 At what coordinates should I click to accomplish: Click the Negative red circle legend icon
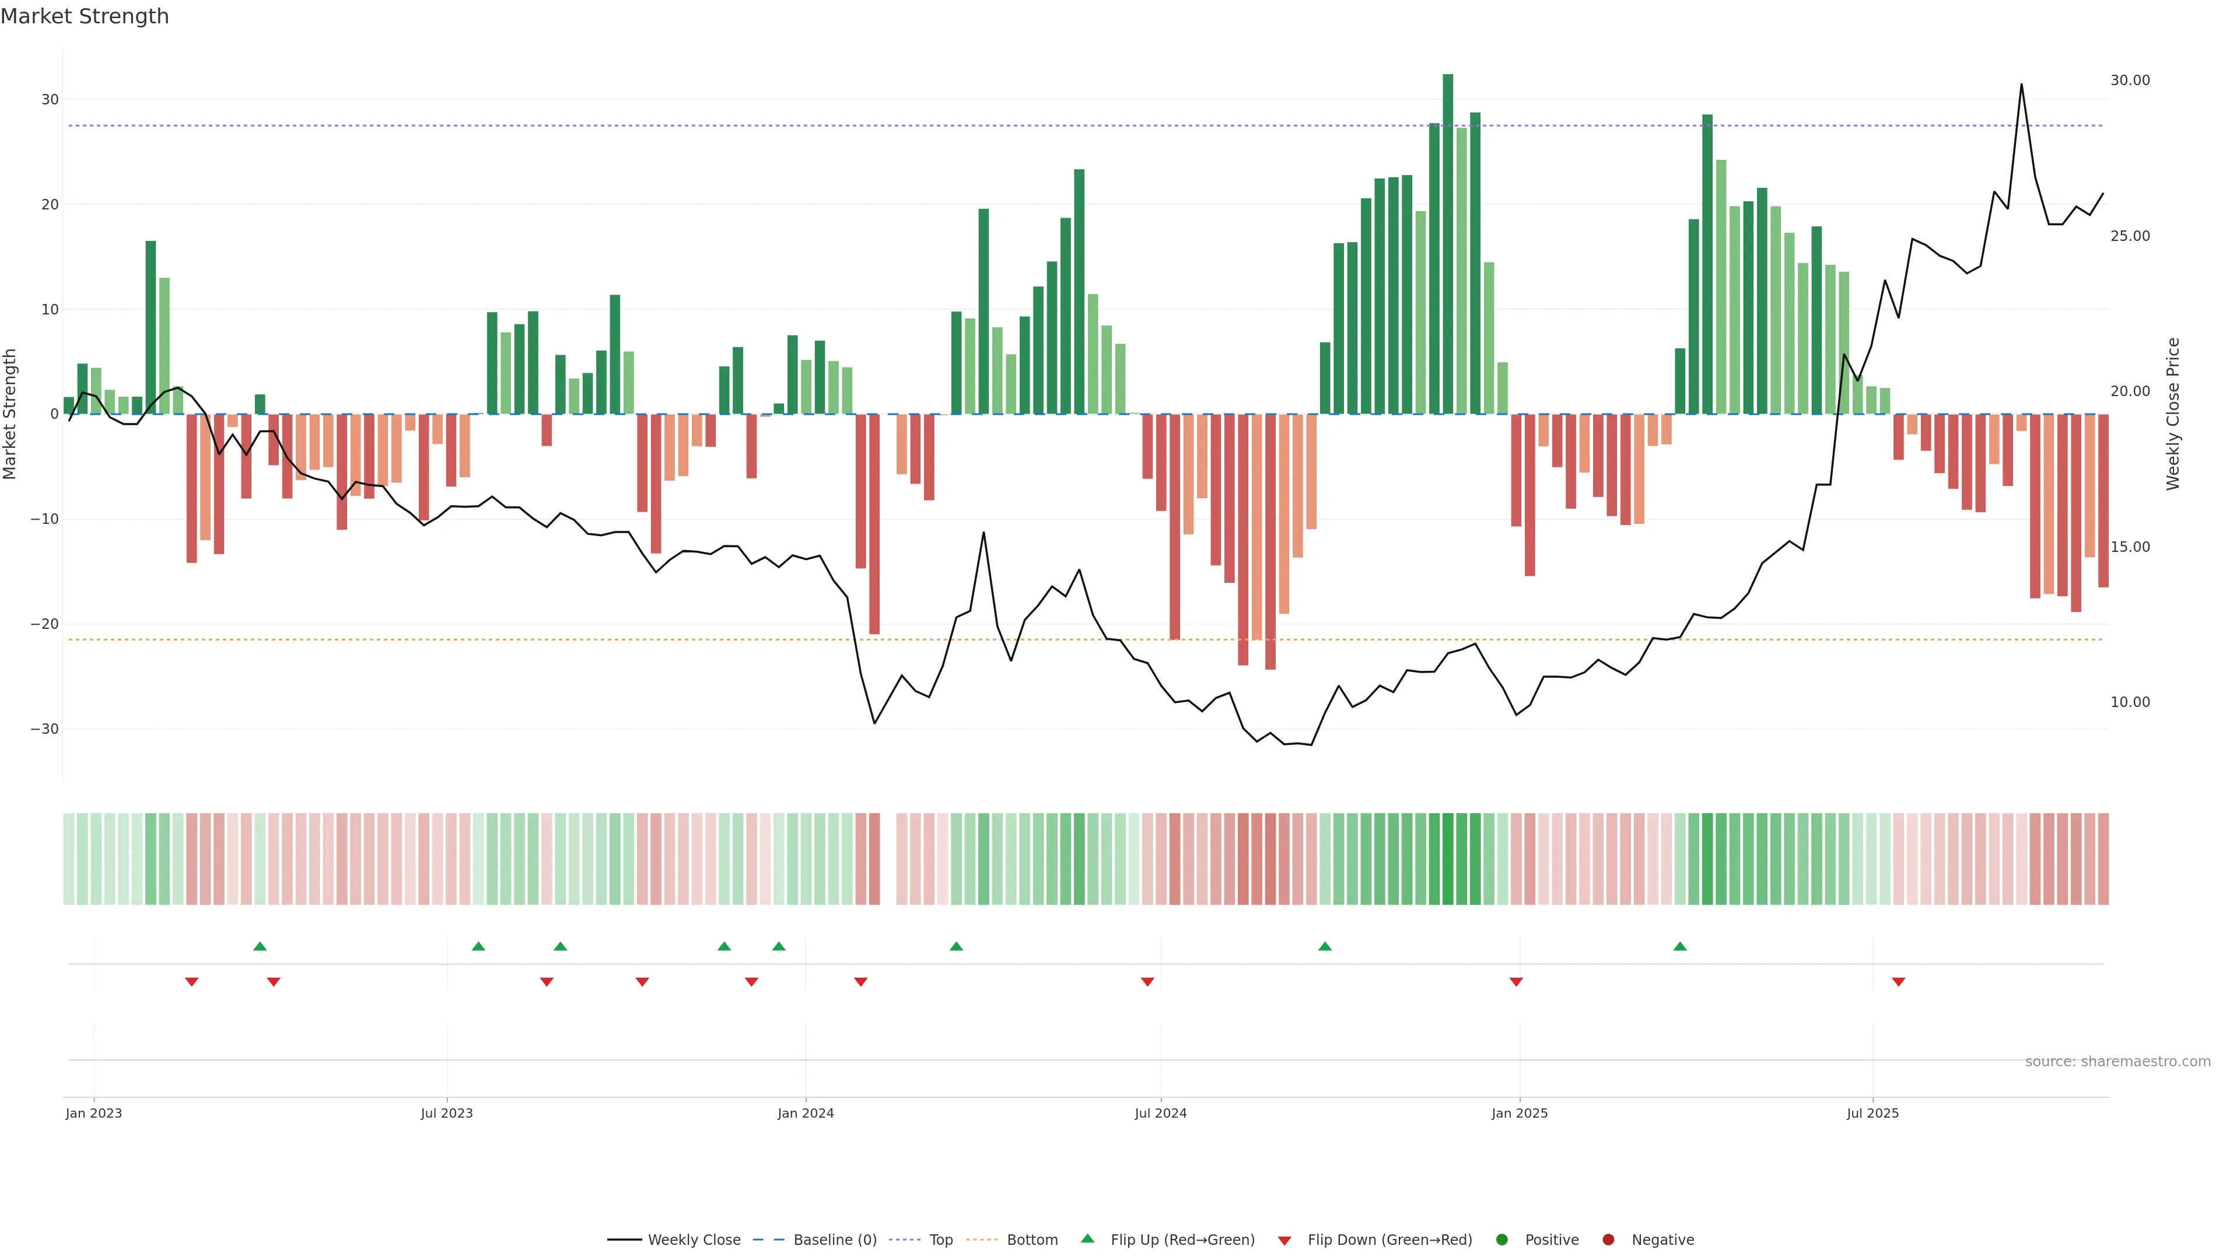1608,1239
